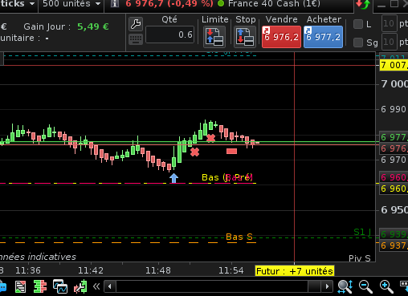This screenshot has width=408, height=296.
Task: Open the wrench settings icon near Qté
Action: point(136,24)
